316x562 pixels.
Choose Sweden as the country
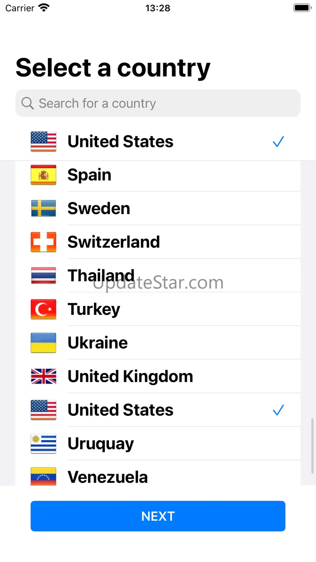click(x=99, y=208)
